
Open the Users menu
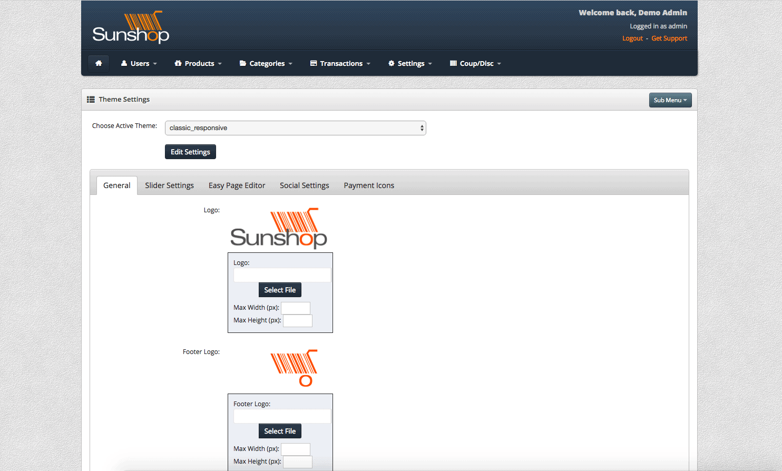[139, 63]
